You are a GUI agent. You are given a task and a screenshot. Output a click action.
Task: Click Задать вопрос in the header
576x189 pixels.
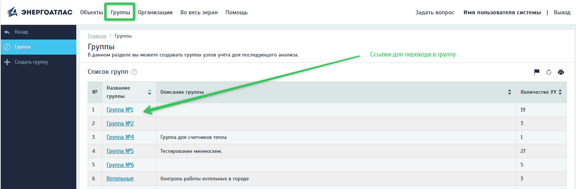[435, 12]
